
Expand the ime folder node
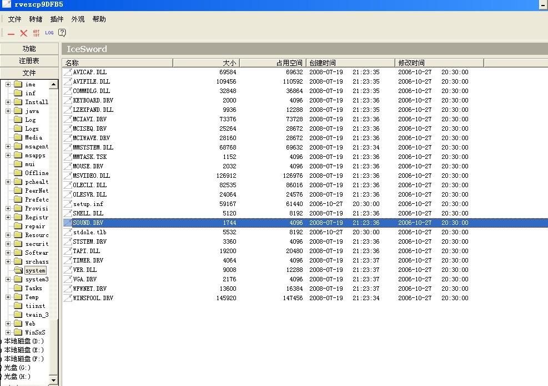click(x=8, y=84)
